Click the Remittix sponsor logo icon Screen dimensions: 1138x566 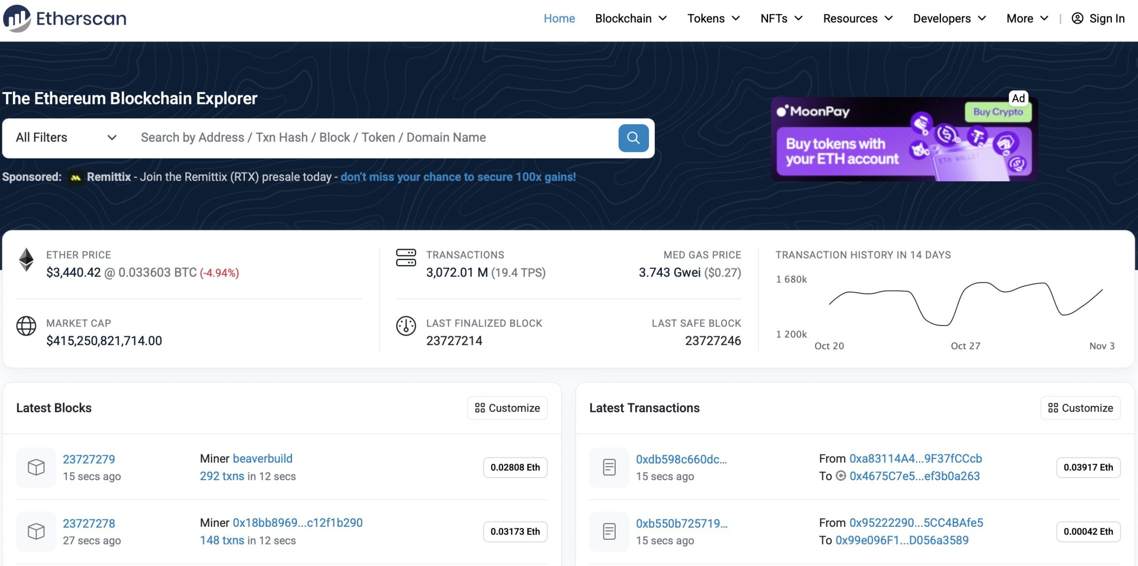[76, 177]
